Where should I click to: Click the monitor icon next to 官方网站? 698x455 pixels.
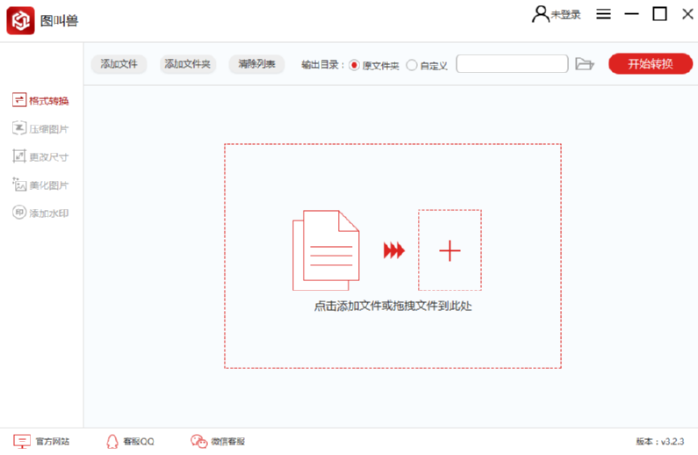pyautogui.click(x=22, y=441)
